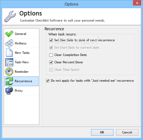Click Cancel to discard changes
Image resolution: width=143 pixels, height=140 pixels.
[127, 132]
